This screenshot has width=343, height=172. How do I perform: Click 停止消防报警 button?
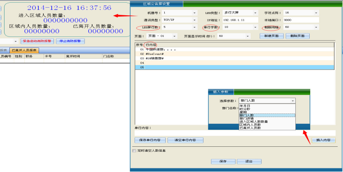[x=70, y=41]
